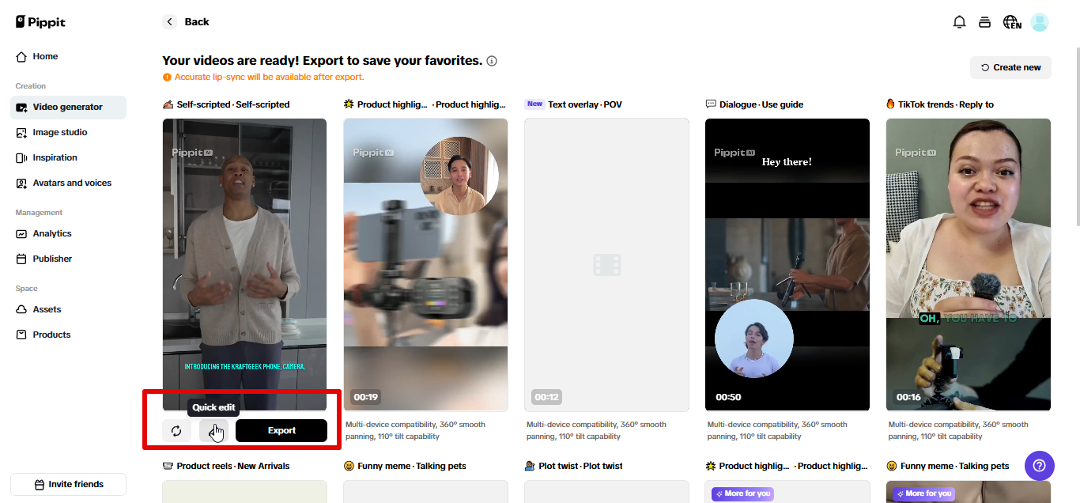
Task: Regenerate the Self-scripted video
Action: 176,430
